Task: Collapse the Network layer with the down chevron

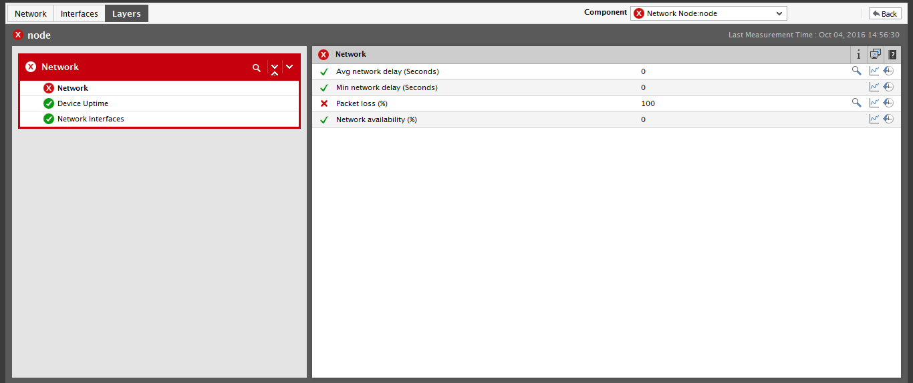Action: pyautogui.click(x=289, y=67)
